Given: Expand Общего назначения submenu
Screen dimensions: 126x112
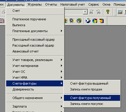Looking at the screenshot, I should click(35, 98).
